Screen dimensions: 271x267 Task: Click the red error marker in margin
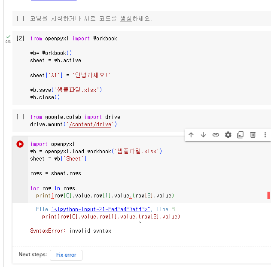pyautogui.click(x=268, y=195)
